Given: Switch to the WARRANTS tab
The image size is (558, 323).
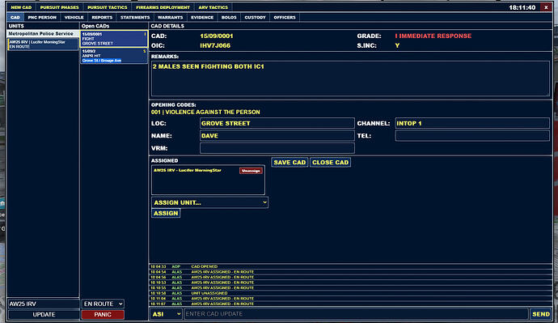Looking at the screenshot, I should [170, 17].
